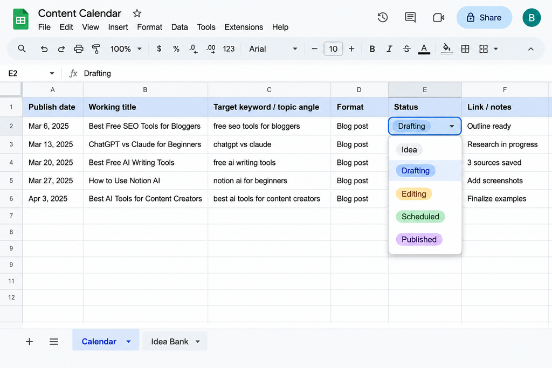Viewport: 552px width, 368px height.
Task: Open Calendar tab options arrow
Action: 128,341
